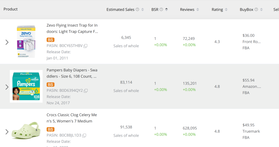Expand the Crocs Classic Clog row
Screen dimensions: 279x147
tap(7, 132)
